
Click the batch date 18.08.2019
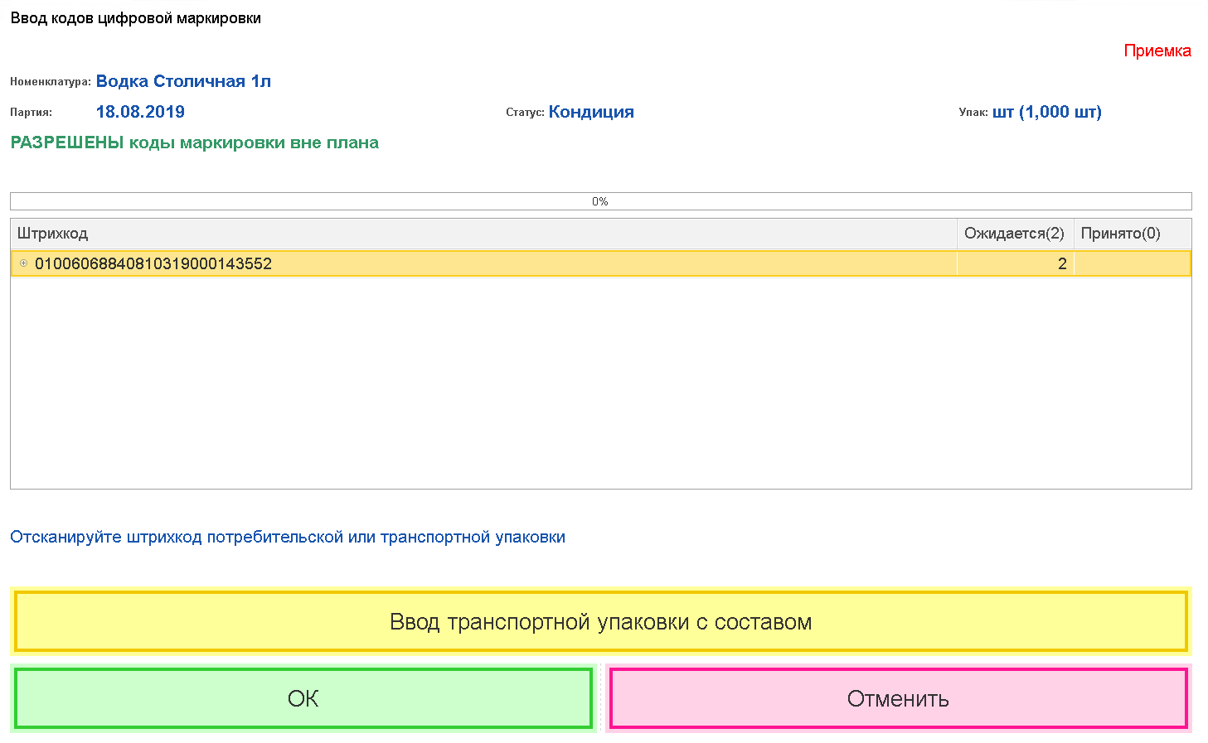point(140,112)
